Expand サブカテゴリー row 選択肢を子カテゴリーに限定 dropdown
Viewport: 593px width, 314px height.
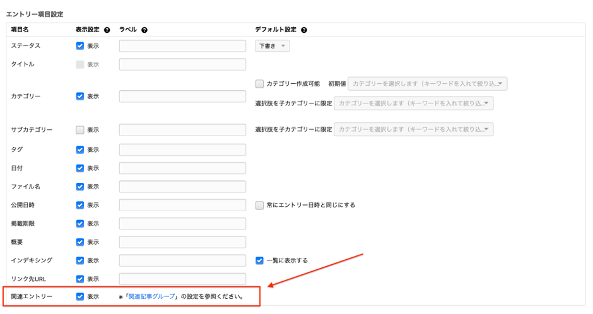pos(413,130)
